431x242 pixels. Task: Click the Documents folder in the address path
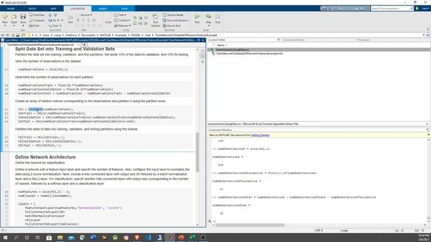pyautogui.click(x=88, y=35)
